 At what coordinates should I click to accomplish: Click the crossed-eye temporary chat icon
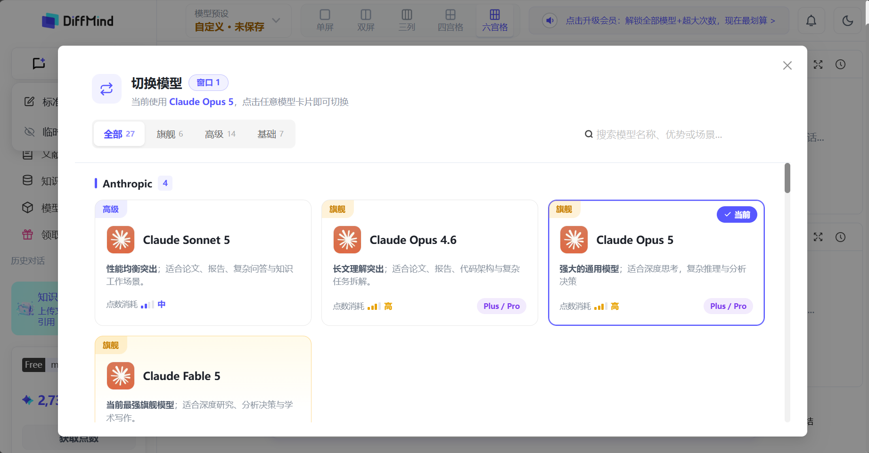tap(29, 131)
